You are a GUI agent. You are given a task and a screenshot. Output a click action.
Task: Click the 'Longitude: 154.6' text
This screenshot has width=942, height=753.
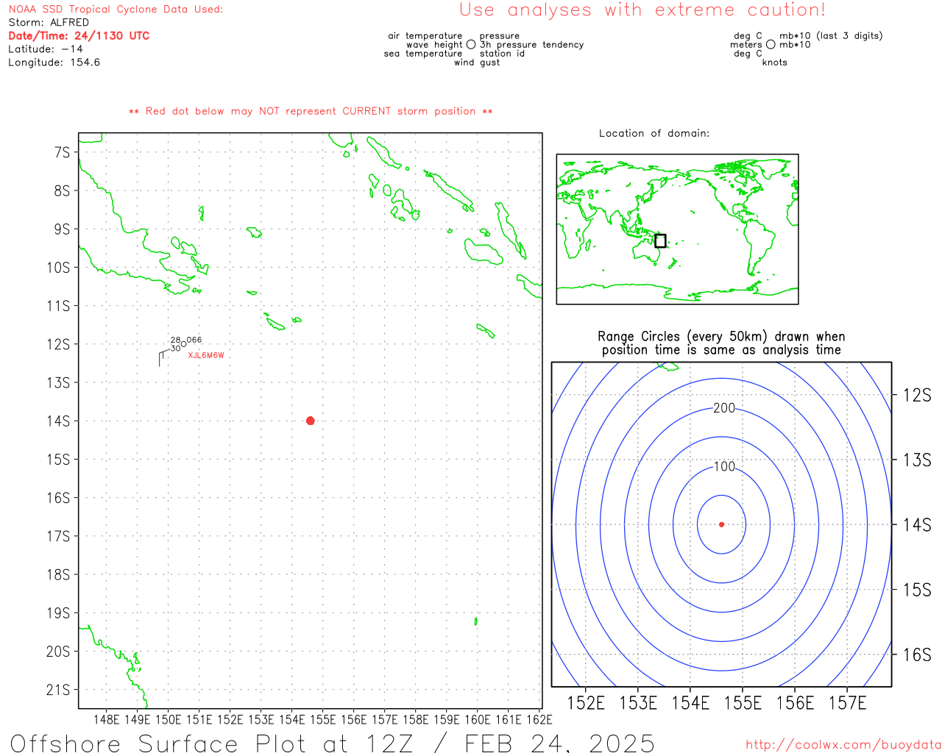pyautogui.click(x=54, y=63)
